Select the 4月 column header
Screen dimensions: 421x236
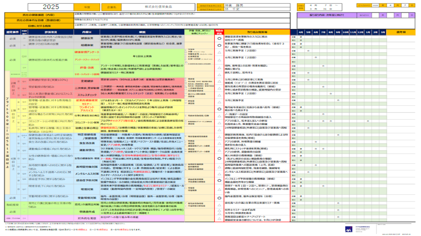pos(300,32)
